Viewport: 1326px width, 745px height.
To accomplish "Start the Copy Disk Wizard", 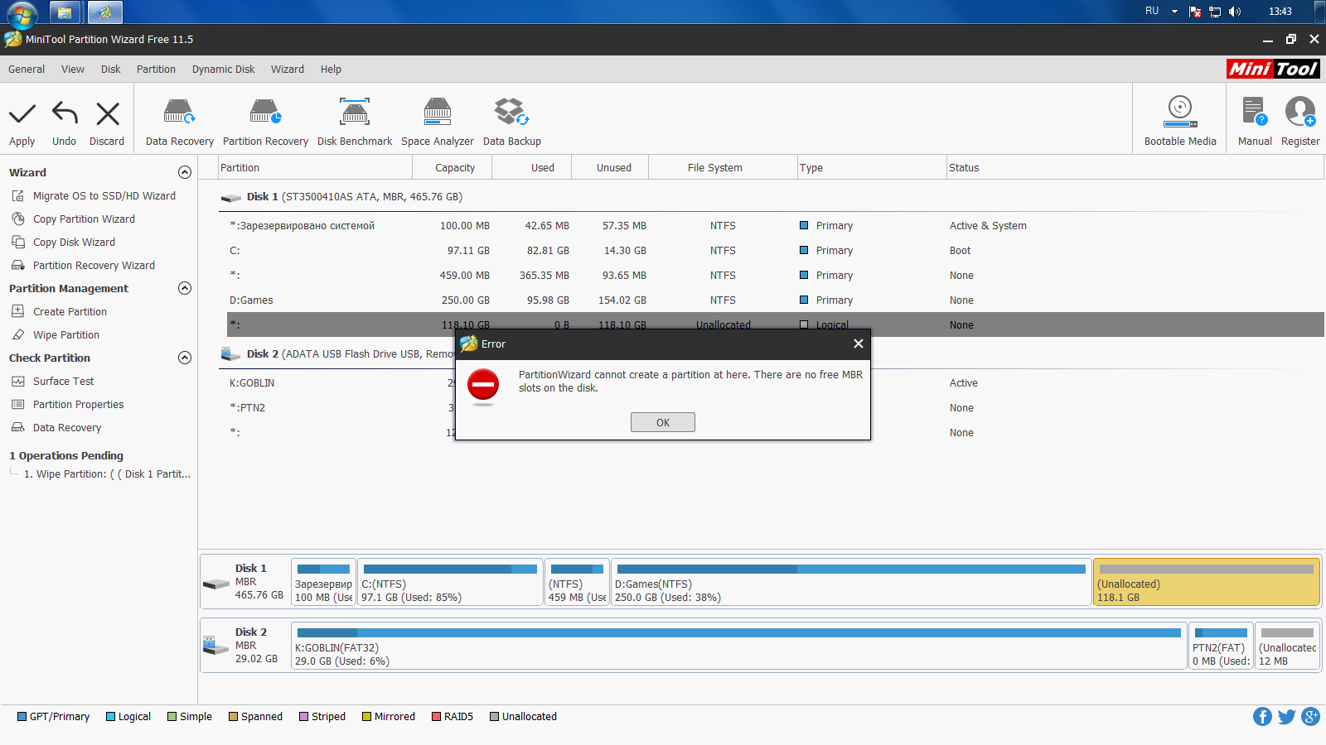I will coord(74,243).
